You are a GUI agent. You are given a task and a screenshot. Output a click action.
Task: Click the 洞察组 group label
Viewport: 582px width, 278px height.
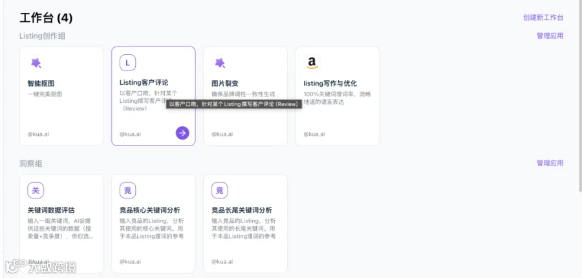coord(31,164)
